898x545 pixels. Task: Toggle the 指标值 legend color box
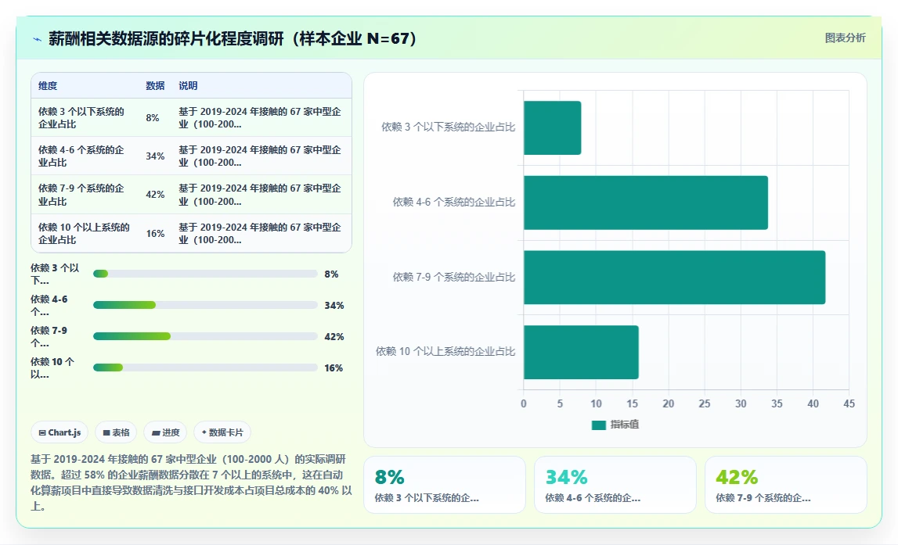[598, 425]
